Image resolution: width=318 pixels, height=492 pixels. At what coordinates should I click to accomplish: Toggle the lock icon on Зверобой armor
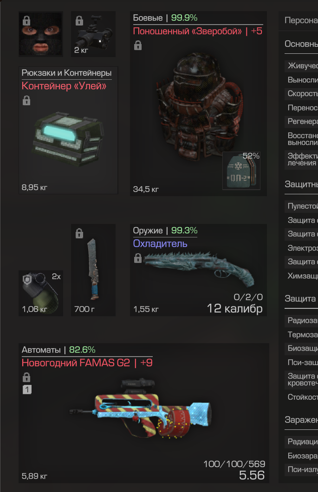point(137,45)
